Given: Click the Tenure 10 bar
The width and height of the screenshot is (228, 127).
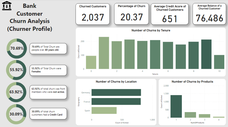Looking at the screenshot, I should (219, 62).
